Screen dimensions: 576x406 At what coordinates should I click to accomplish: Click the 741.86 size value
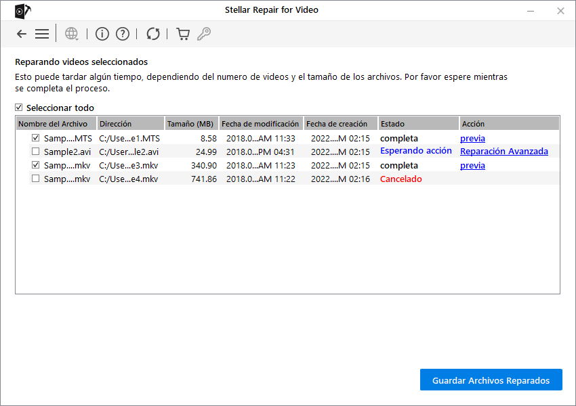(204, 179)
